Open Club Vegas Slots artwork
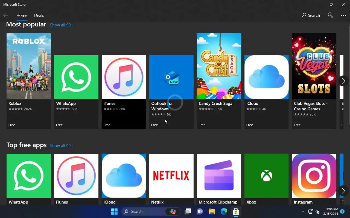 [x=314, y=66]
